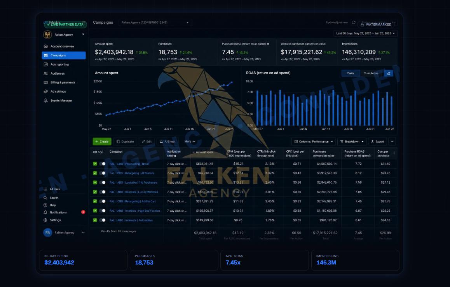Viewport: 450px width, 287px height.
Task: Click the green Create button
Action: pyautogui.click(x=102, y=141)
